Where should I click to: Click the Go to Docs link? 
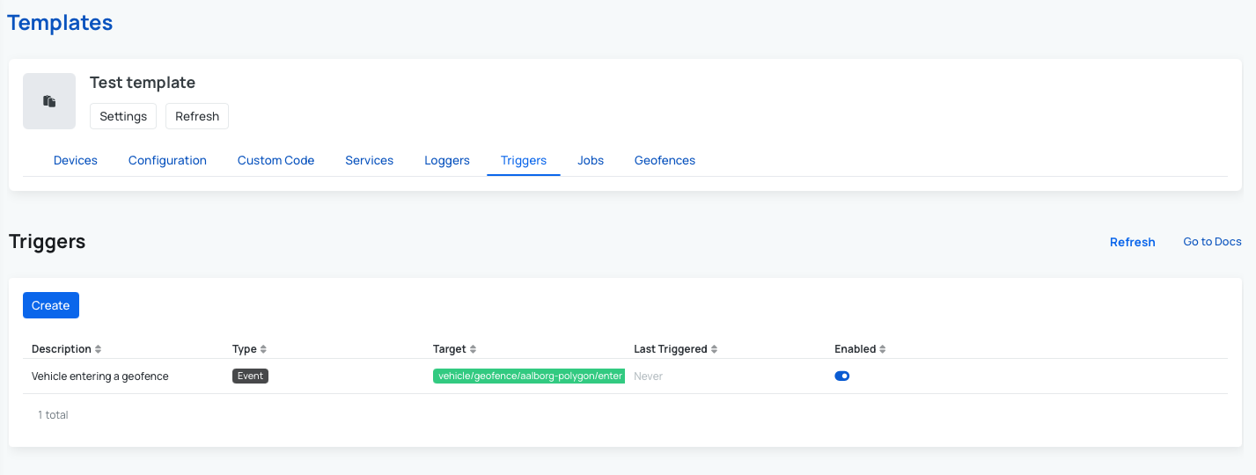pos(1212,242)
